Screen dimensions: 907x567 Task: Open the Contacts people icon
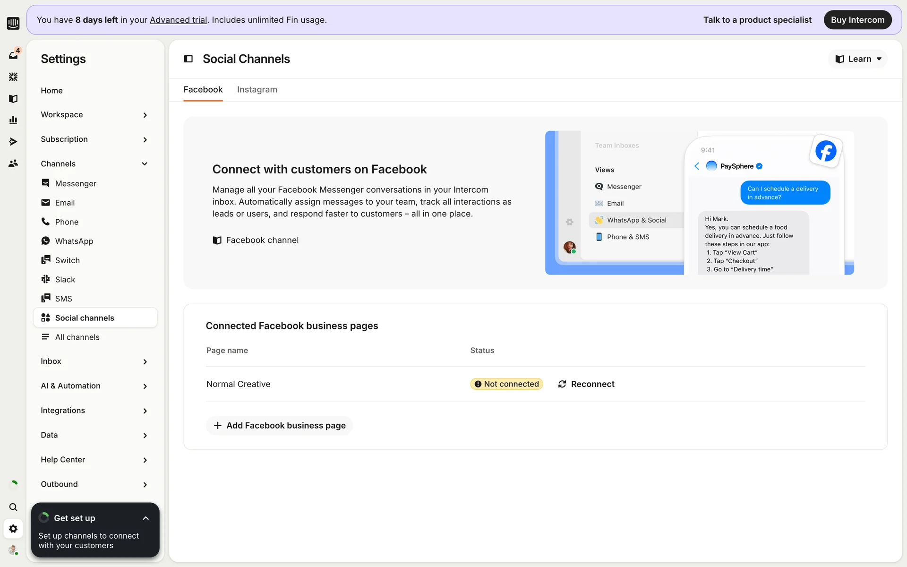point(13,163)
